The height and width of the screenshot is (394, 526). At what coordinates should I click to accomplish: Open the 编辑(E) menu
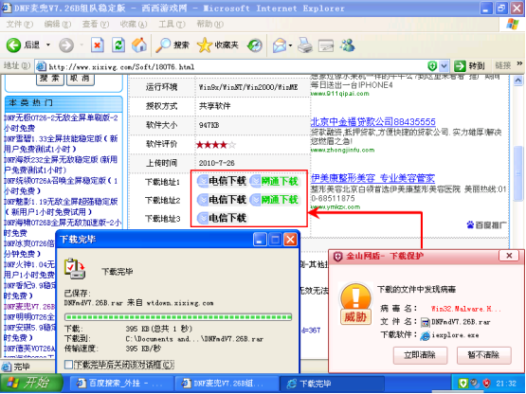(58, 24)
